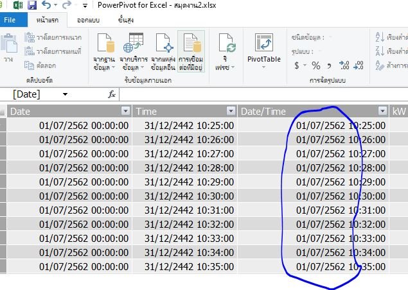Click the fx insert function button
The image size is (408, 290).
click(111, 94)
